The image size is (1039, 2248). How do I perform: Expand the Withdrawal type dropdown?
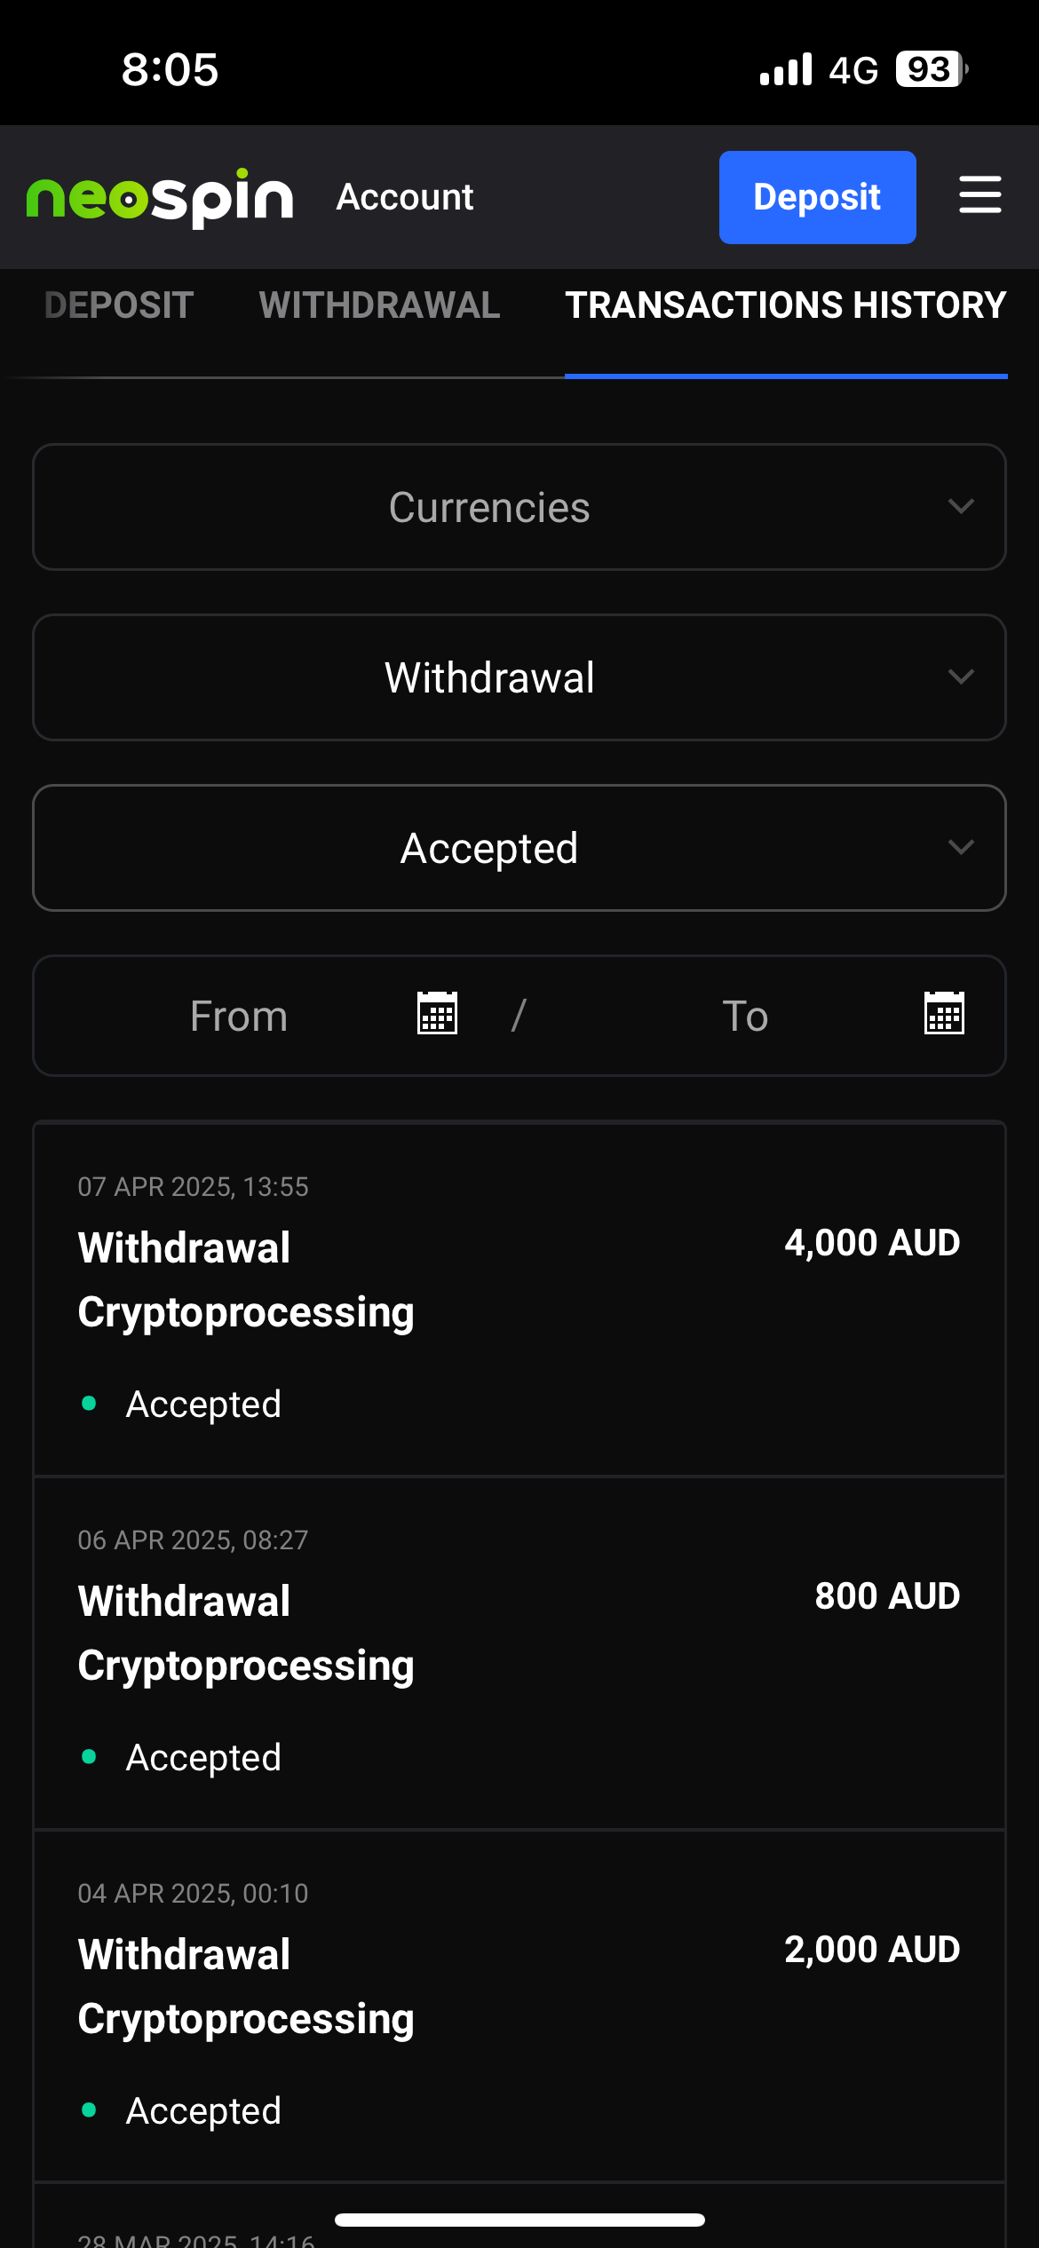[519, 677]
